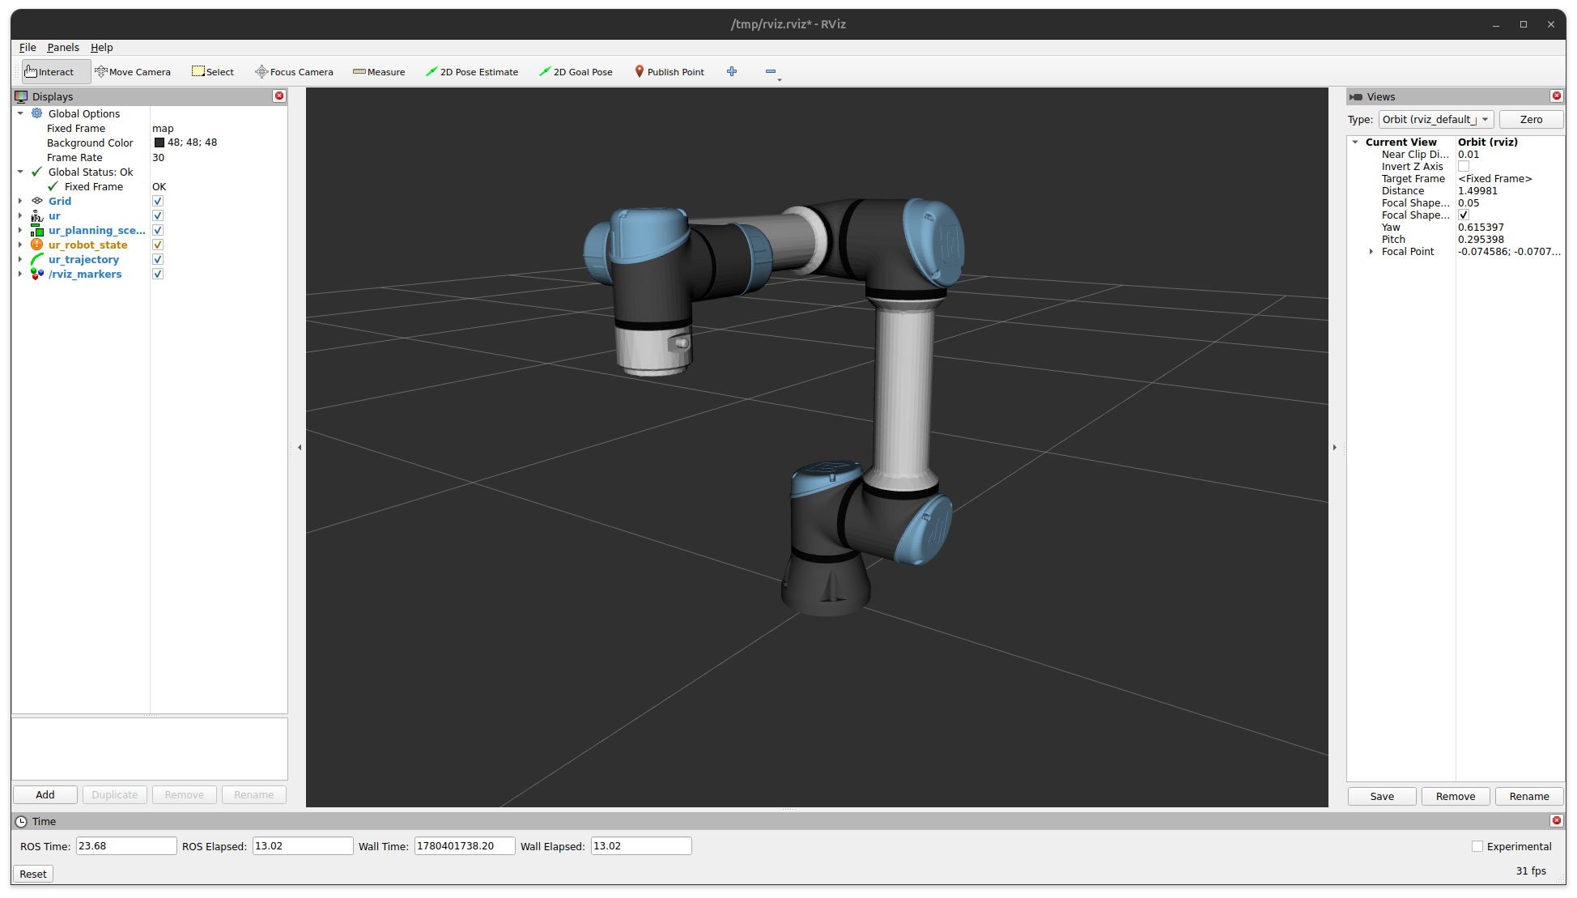Expand the ur_robot_state node

20,245
